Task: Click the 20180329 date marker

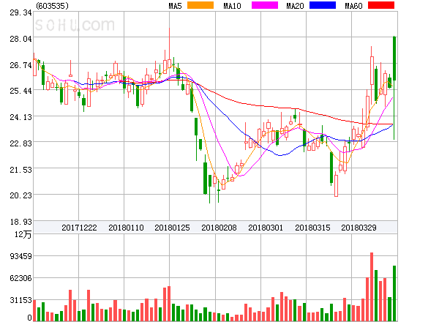Action: pos(359,228)
